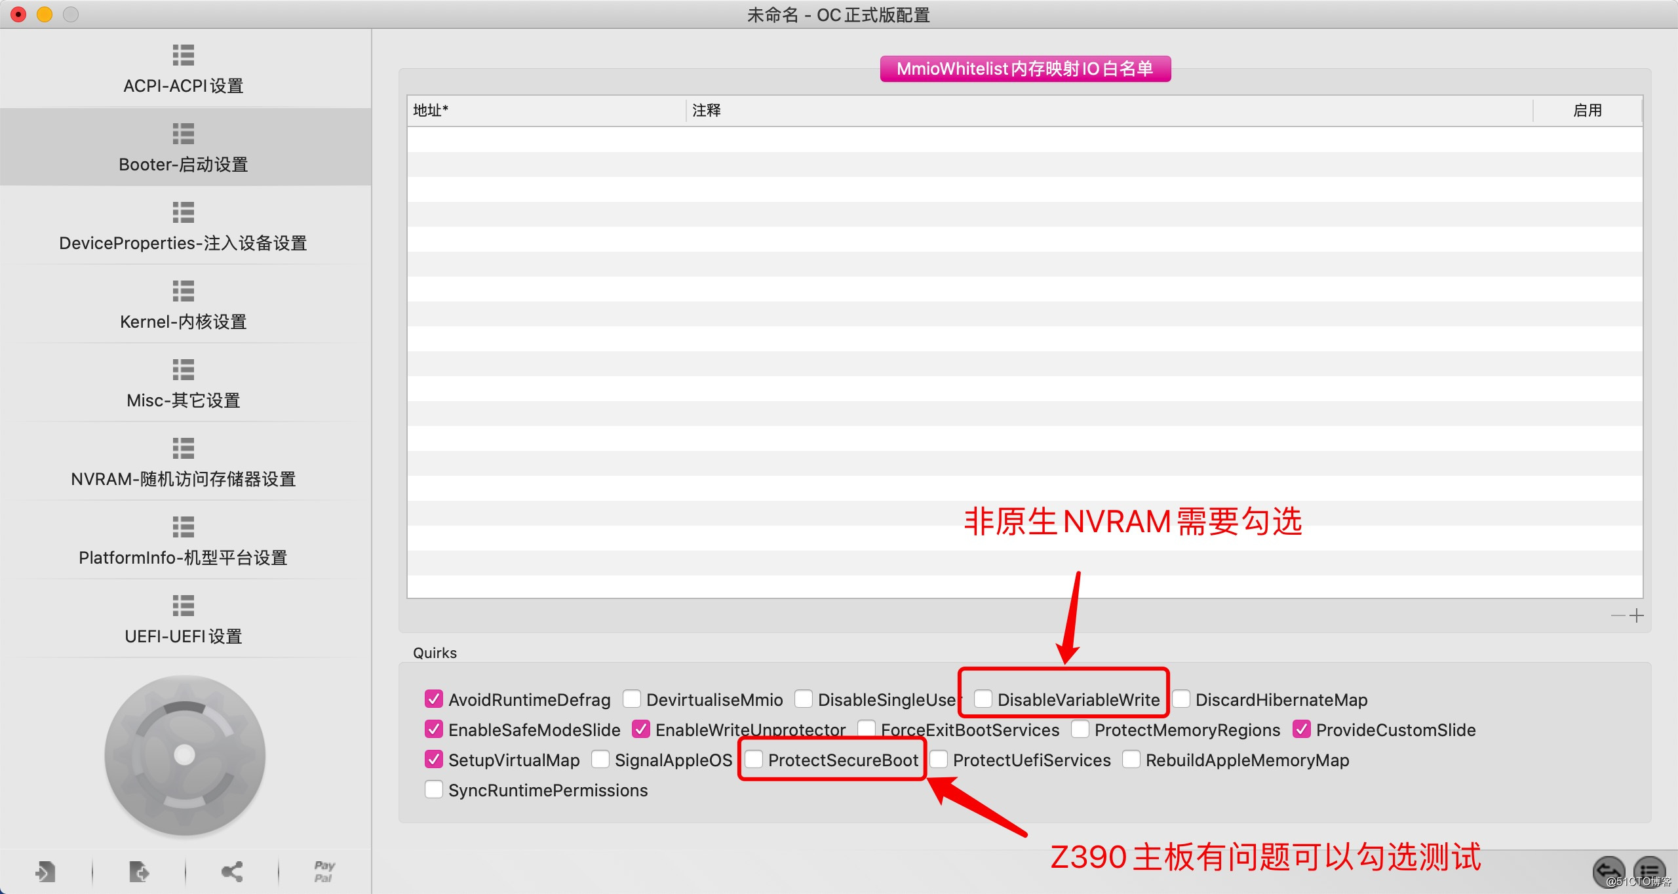1678x894 pixels.
Task: Click the export file icon at sidebar bottom
Action: (x=138, y=872)
